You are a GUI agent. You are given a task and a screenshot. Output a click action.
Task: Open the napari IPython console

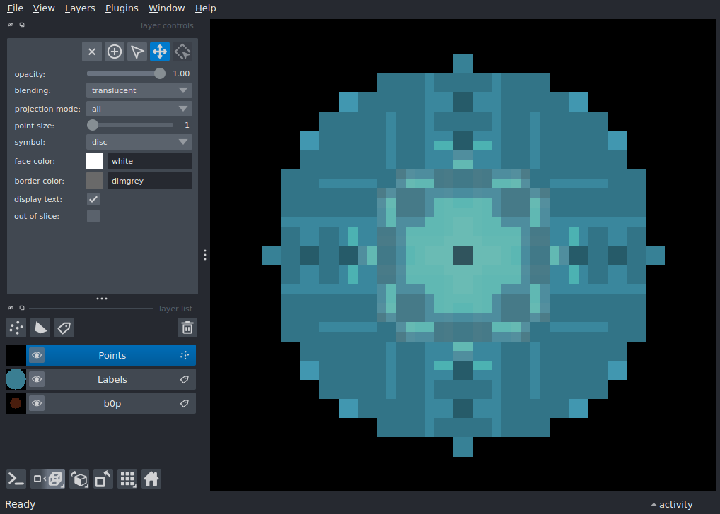[16, 479]
